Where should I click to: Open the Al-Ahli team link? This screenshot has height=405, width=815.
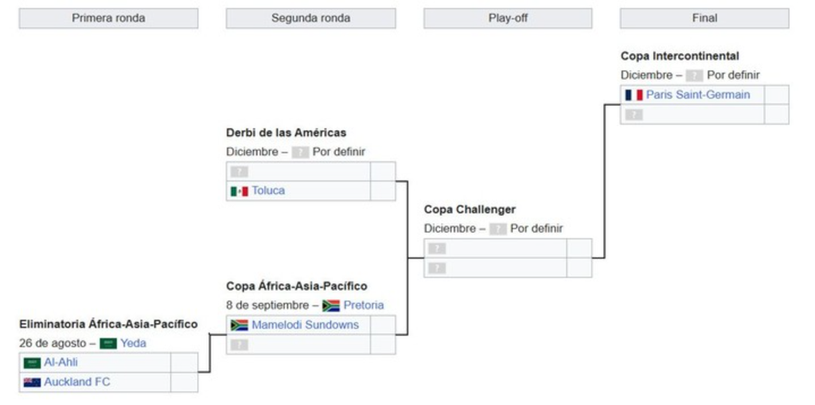coord(60,362)
